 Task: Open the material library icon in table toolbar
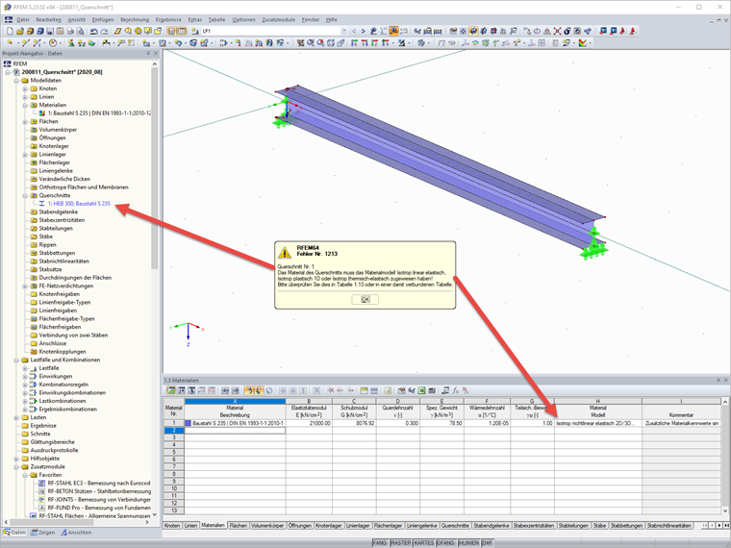pyautogui.click(x=401, y=390)
